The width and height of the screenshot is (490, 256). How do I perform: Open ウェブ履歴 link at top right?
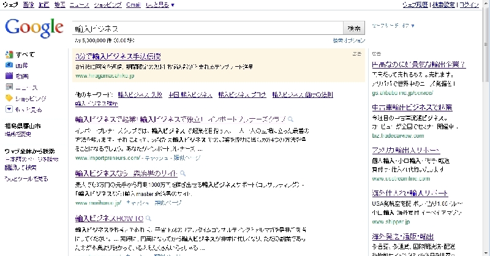point(415,5)
